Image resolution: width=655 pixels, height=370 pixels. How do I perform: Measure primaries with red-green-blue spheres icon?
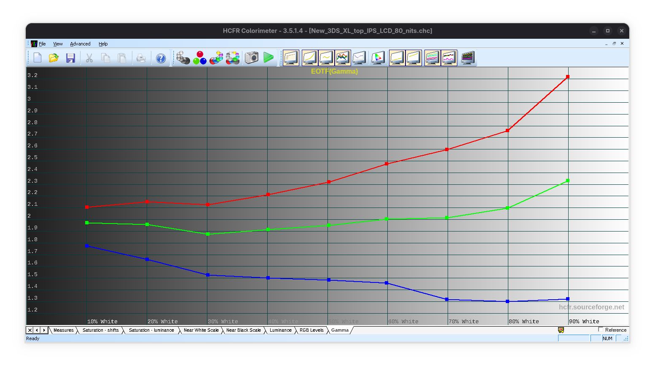pos(200,58)
